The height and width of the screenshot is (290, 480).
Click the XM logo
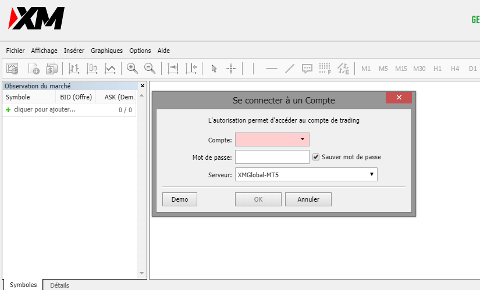(x=37, y=18)
